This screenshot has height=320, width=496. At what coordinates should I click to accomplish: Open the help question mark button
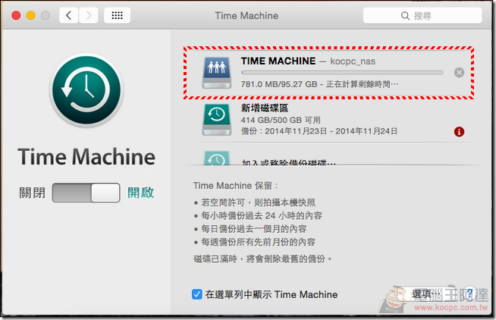tap(469, 293)
